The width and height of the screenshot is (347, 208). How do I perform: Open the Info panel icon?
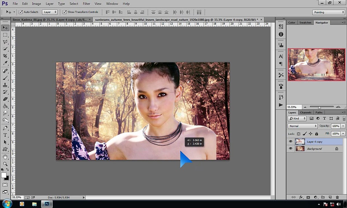tap(281, 34)
